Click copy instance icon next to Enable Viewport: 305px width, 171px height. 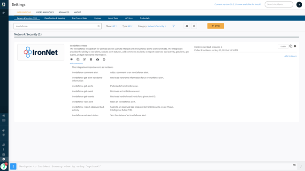pyautogui.click(x=290, y=46)
